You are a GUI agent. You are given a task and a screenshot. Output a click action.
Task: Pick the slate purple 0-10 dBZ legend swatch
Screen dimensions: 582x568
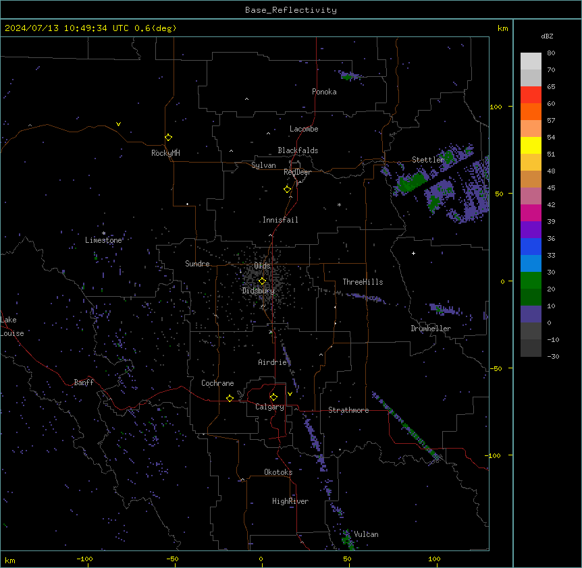coord(531,314)
